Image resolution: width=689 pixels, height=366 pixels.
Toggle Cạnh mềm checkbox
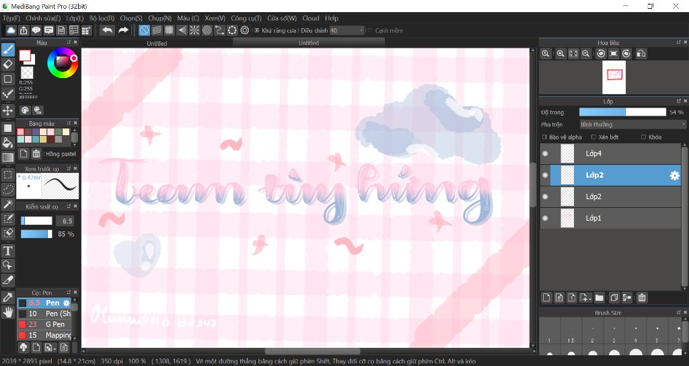(x=370, y=30)
